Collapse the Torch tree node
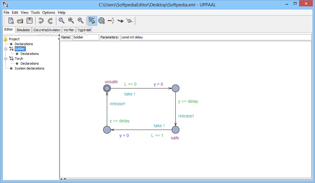The width and height of the screenshot is (315, 183). point(6,59)
